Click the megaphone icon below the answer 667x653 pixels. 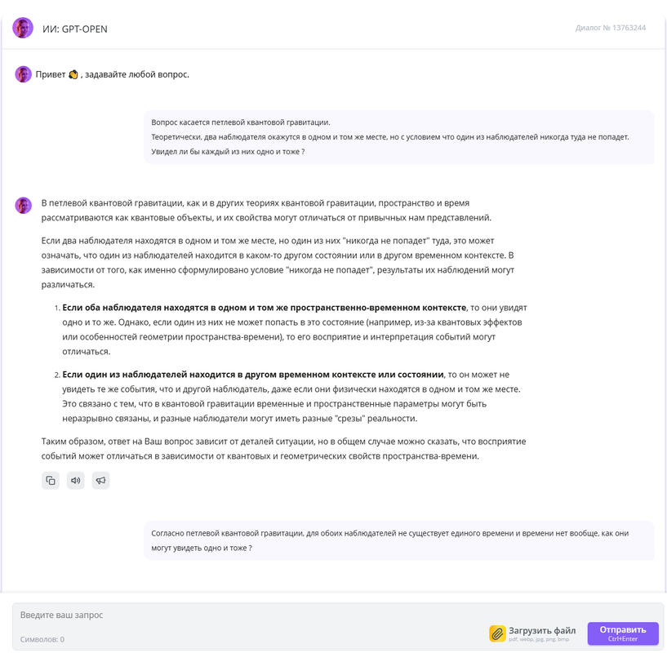100,480
